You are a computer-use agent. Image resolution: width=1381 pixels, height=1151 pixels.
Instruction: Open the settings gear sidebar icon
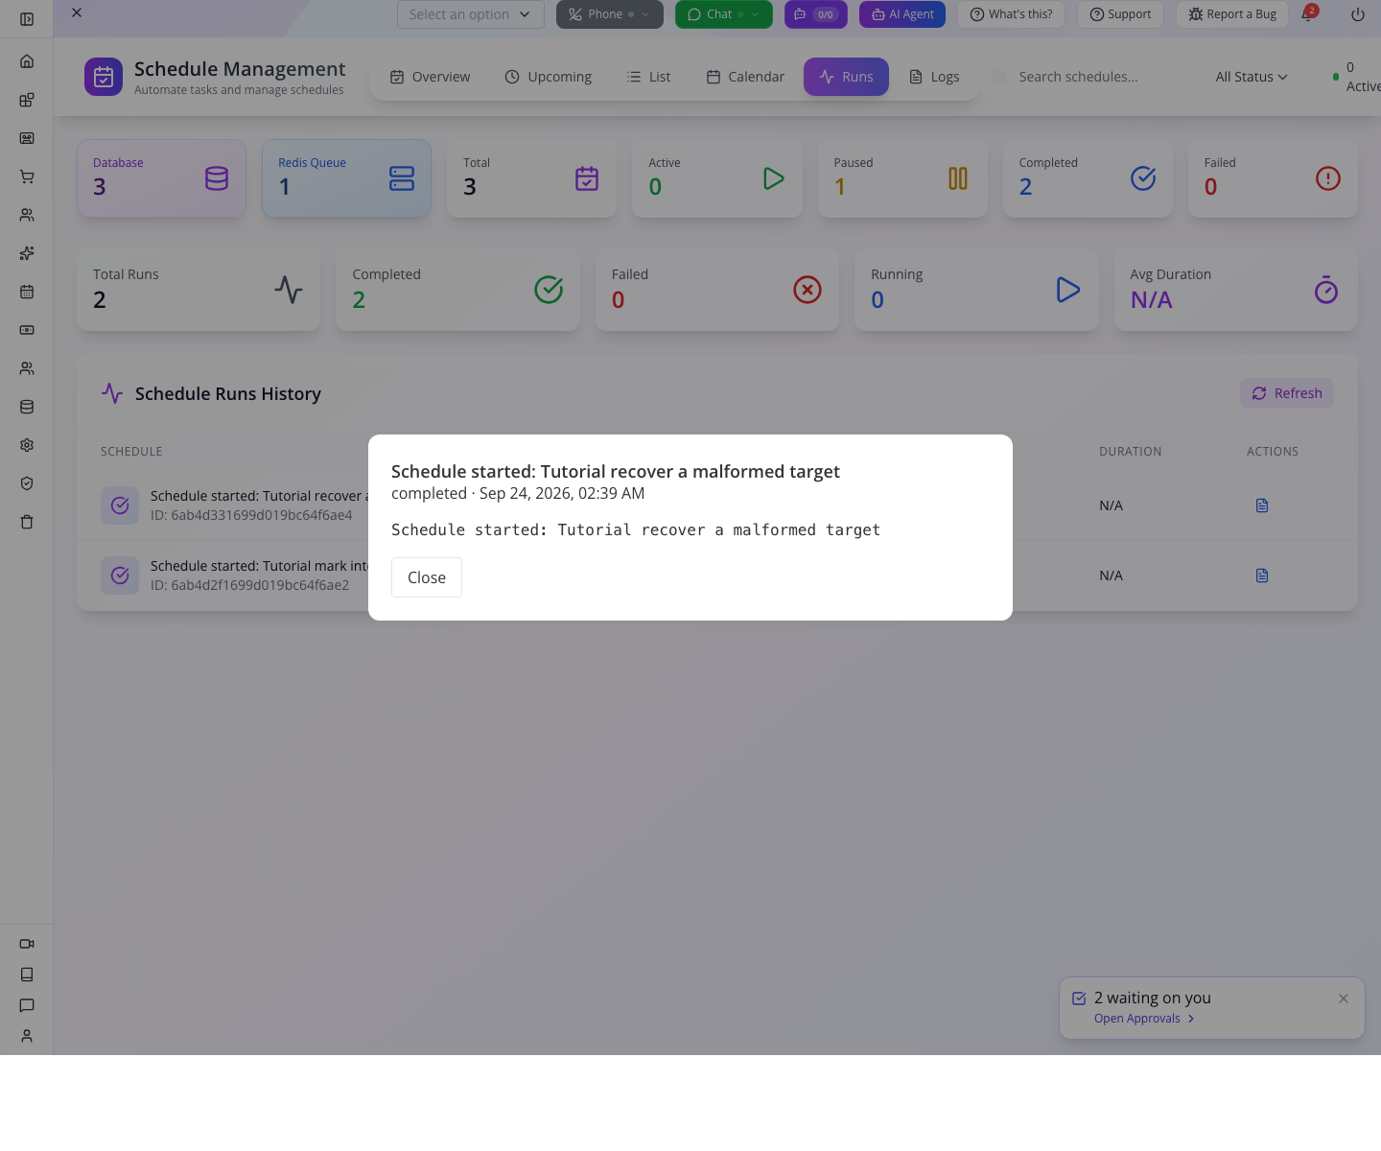click(x=27, y=445)
